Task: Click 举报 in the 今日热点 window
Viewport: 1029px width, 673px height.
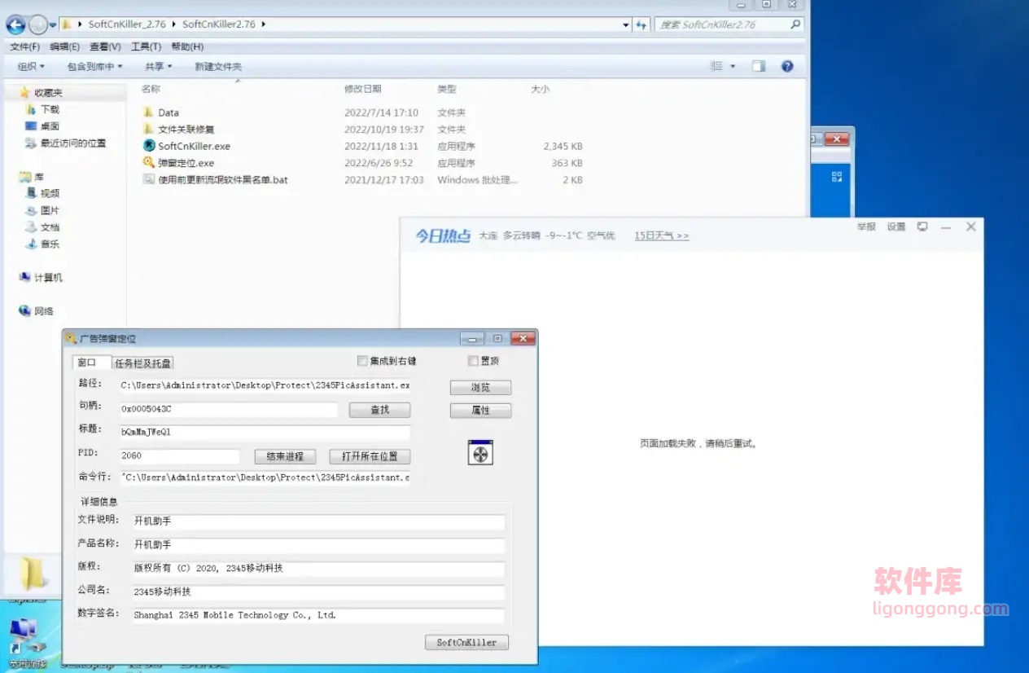Action: [x=866, y=227]
